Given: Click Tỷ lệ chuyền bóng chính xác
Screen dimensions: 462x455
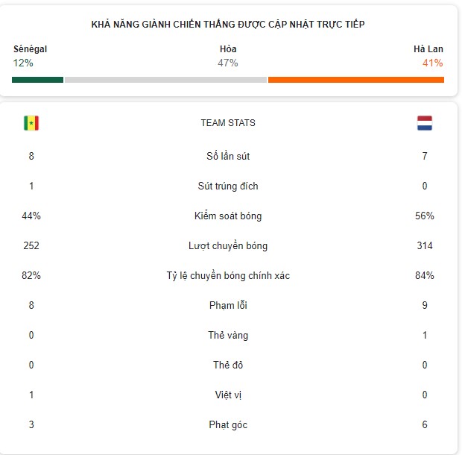Looking at the screenshot, I should (x=228, y=275).
